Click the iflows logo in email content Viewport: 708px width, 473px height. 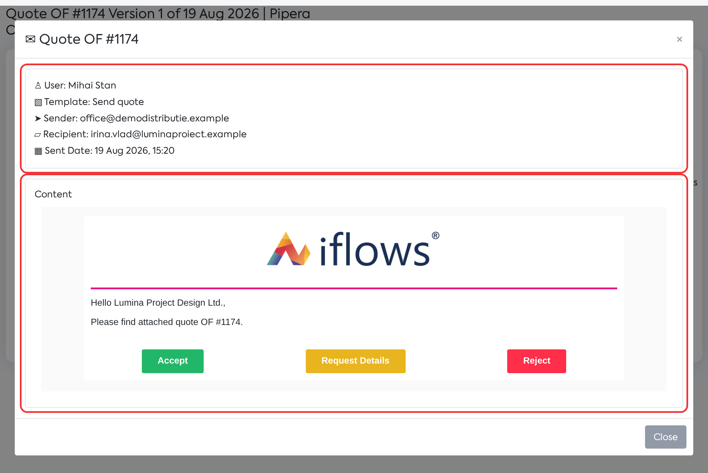coord(353,249)
